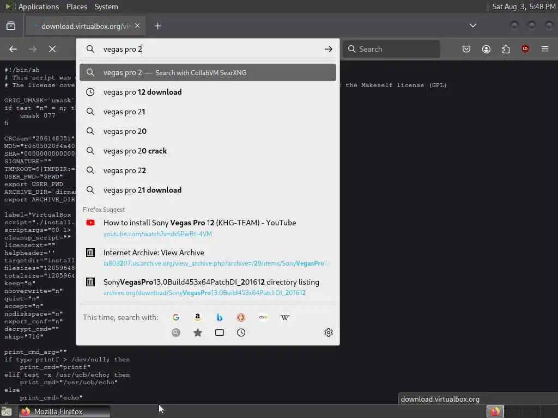Open SonyVegasPro13.0Build453 directory listing suggestion
The height and width of the screenshot is (418, 558).
tap(208, 287)
